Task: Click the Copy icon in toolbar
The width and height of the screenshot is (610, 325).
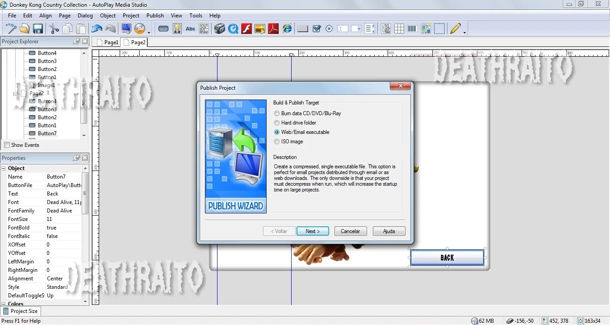Action: (67, 29)
